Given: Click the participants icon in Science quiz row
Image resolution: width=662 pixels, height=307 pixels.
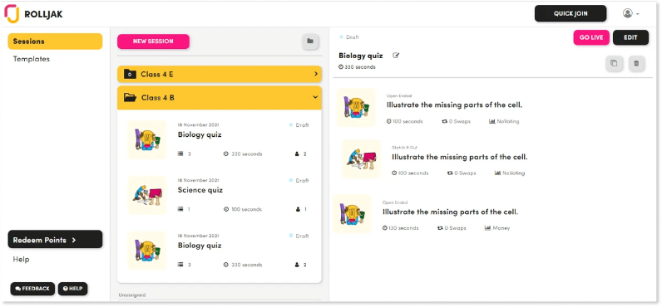Looking at the screenshot, I should 298,209.
